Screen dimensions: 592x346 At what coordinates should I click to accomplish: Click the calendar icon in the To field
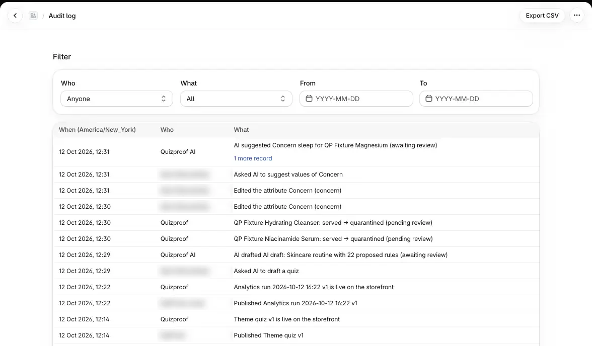coord(428,99)
